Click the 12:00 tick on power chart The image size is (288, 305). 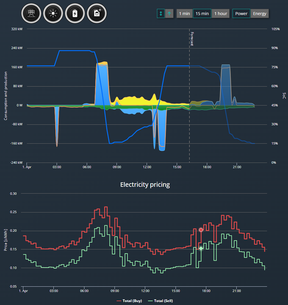point(147,167)
